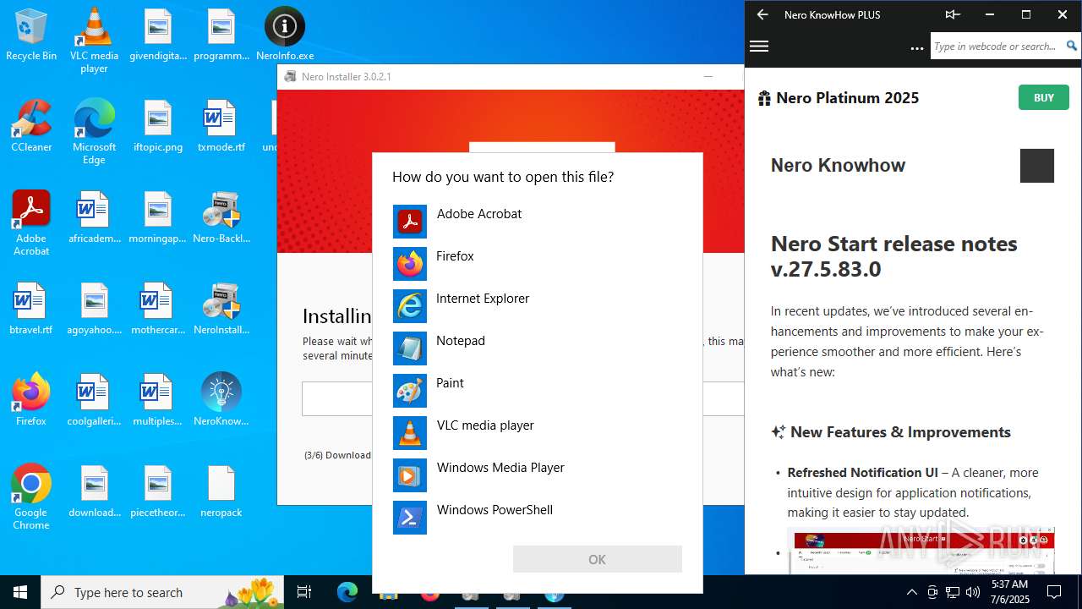Open the hamburger menu in Nero KnowHow
The height and width of the screenshot is (609, 1082).
(759, 47)
